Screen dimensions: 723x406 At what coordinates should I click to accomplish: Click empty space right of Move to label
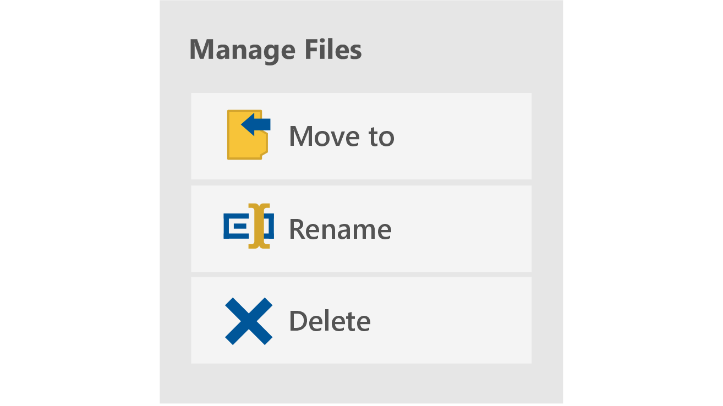(x=462, y=136)
